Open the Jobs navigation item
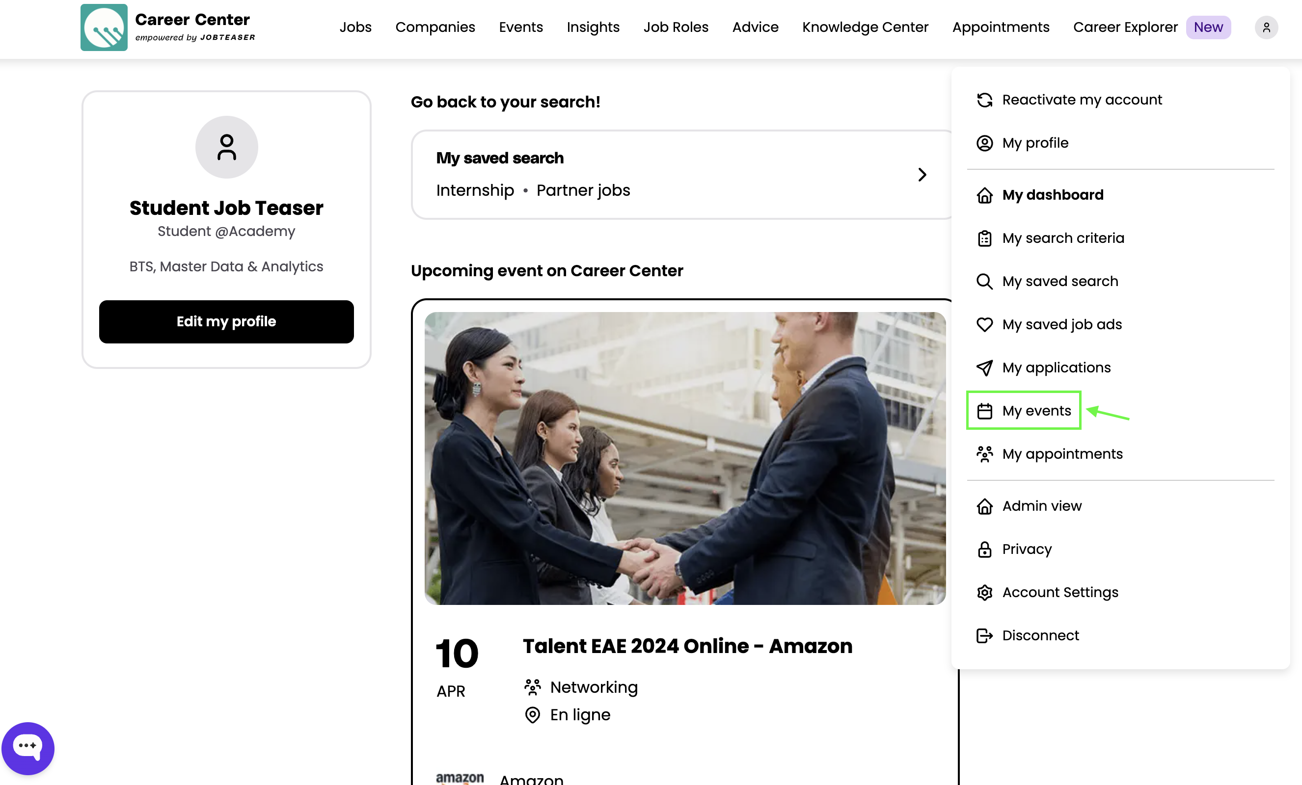 355,27
